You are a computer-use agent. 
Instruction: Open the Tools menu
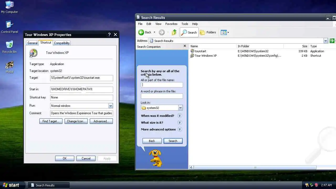point(185,24)
